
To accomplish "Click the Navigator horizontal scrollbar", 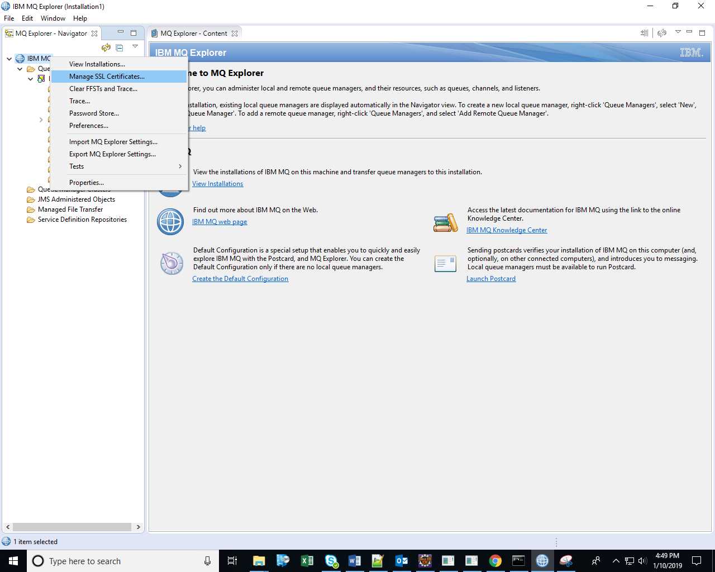I will pyautogui.click(x=72, y=527).
